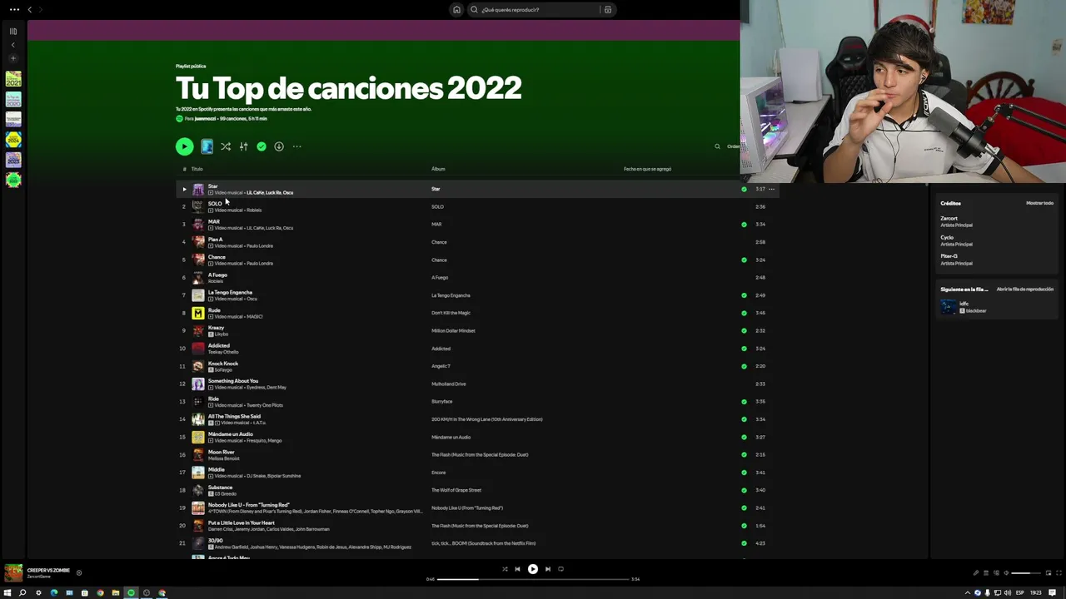Image resolution: width=1066 pixels, height=599 pixels.
Task: Sort by Fecha en que se agregó
Action: pyautogui.click(x=647, y=169)
